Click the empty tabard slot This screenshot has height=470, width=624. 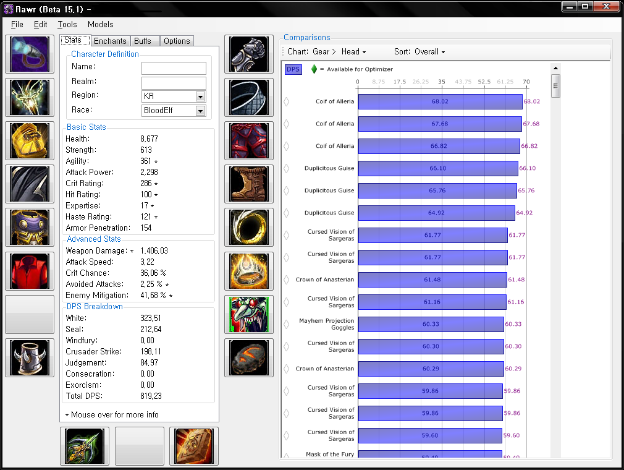[30, 314]
